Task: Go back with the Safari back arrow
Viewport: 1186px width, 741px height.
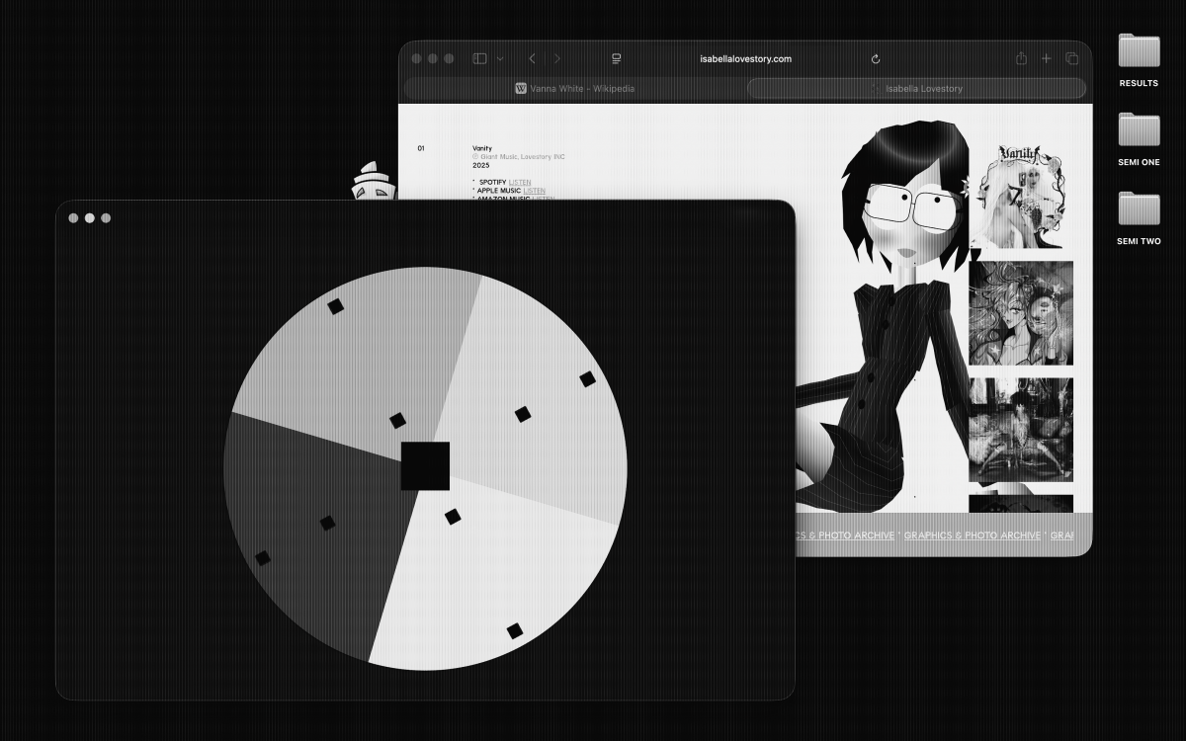Action: 532,59
